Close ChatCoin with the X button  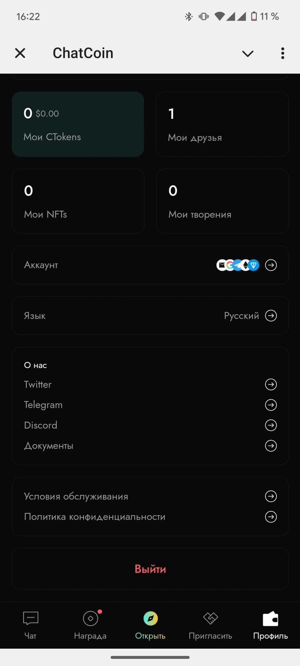(x=20, y=53)
